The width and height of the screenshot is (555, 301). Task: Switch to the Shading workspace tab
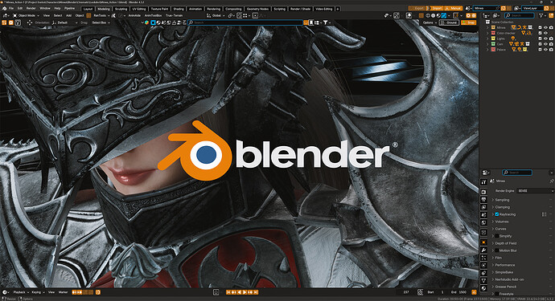pyautogui.click(x=179, y=9)
